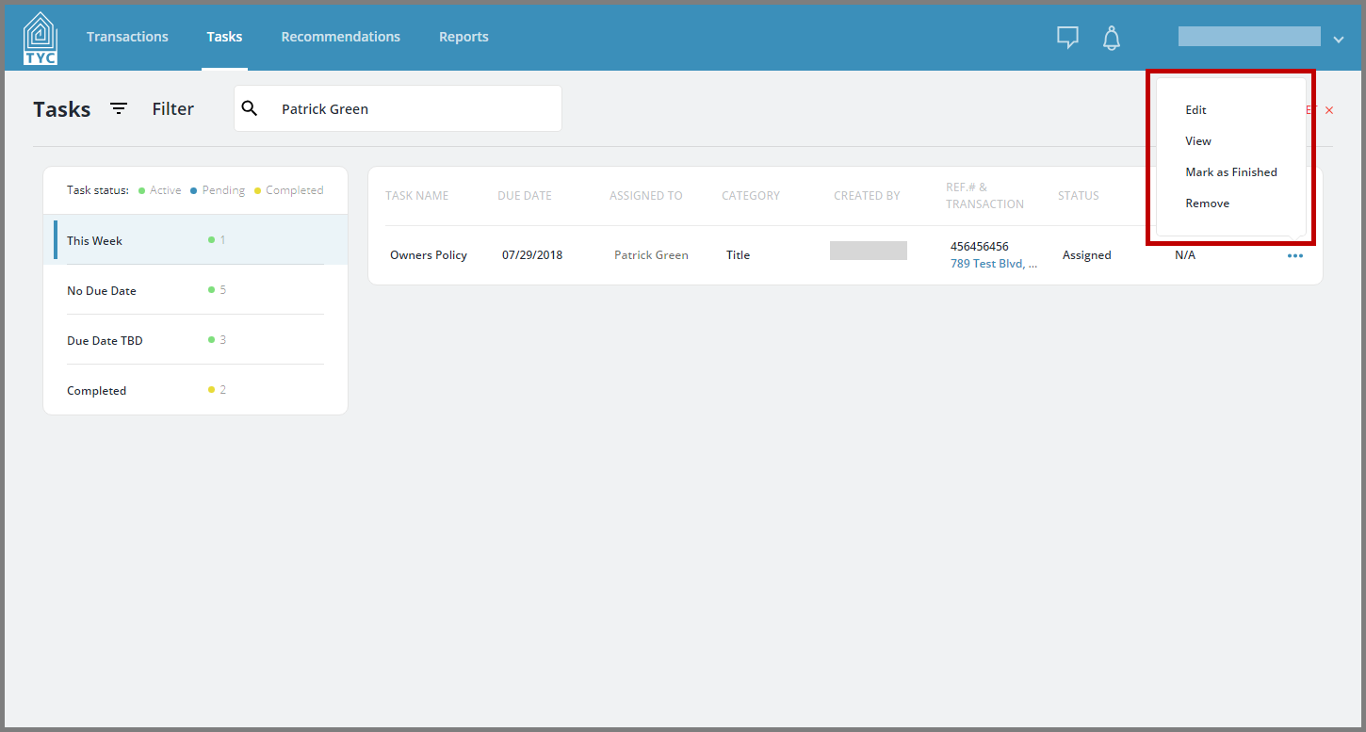Screen dimensions: 1366x732
Task: Open the 789 Test Blvd transaction link
Action: pyautogui.click(x=993, y=264)
